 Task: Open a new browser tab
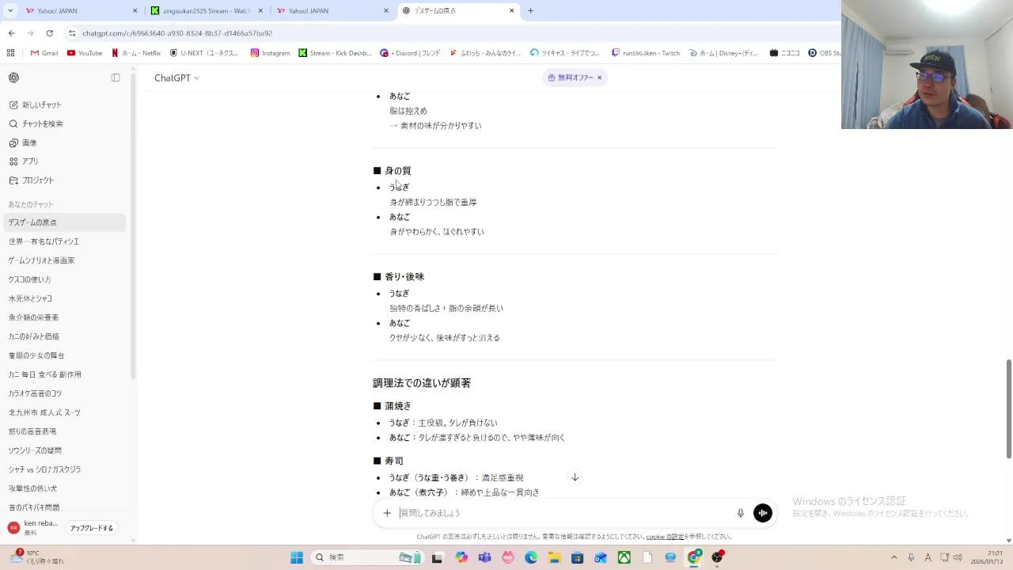point(530,11)
